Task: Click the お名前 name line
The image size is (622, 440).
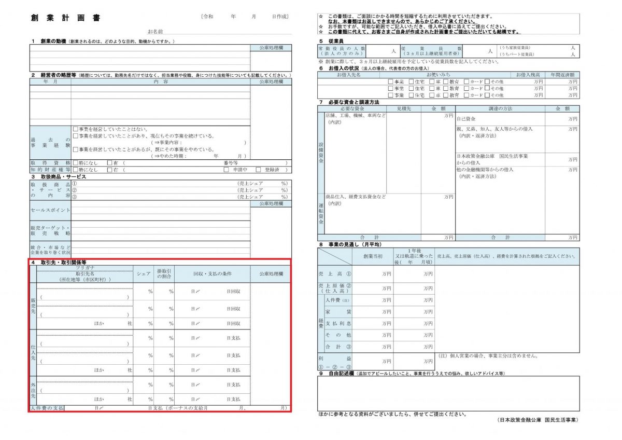Action: 219,32
